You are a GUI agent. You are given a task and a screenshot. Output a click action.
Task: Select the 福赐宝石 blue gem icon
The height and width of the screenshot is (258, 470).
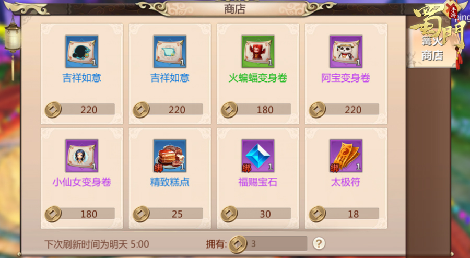click(258, 156)
